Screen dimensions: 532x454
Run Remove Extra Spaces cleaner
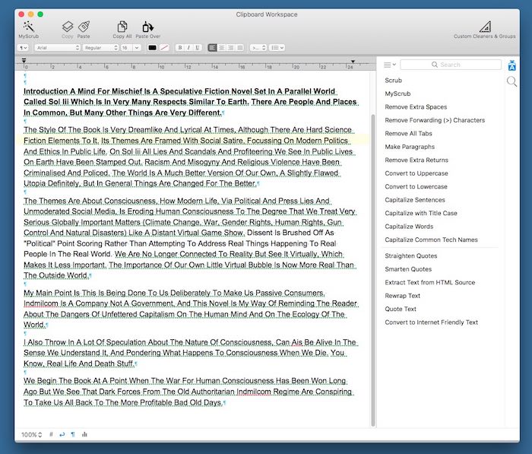pos(416,107)
